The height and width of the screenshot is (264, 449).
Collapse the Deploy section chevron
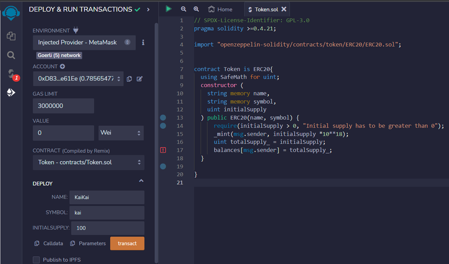(x=141, y=181)
